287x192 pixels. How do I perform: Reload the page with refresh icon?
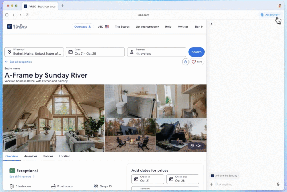(27, 15)
